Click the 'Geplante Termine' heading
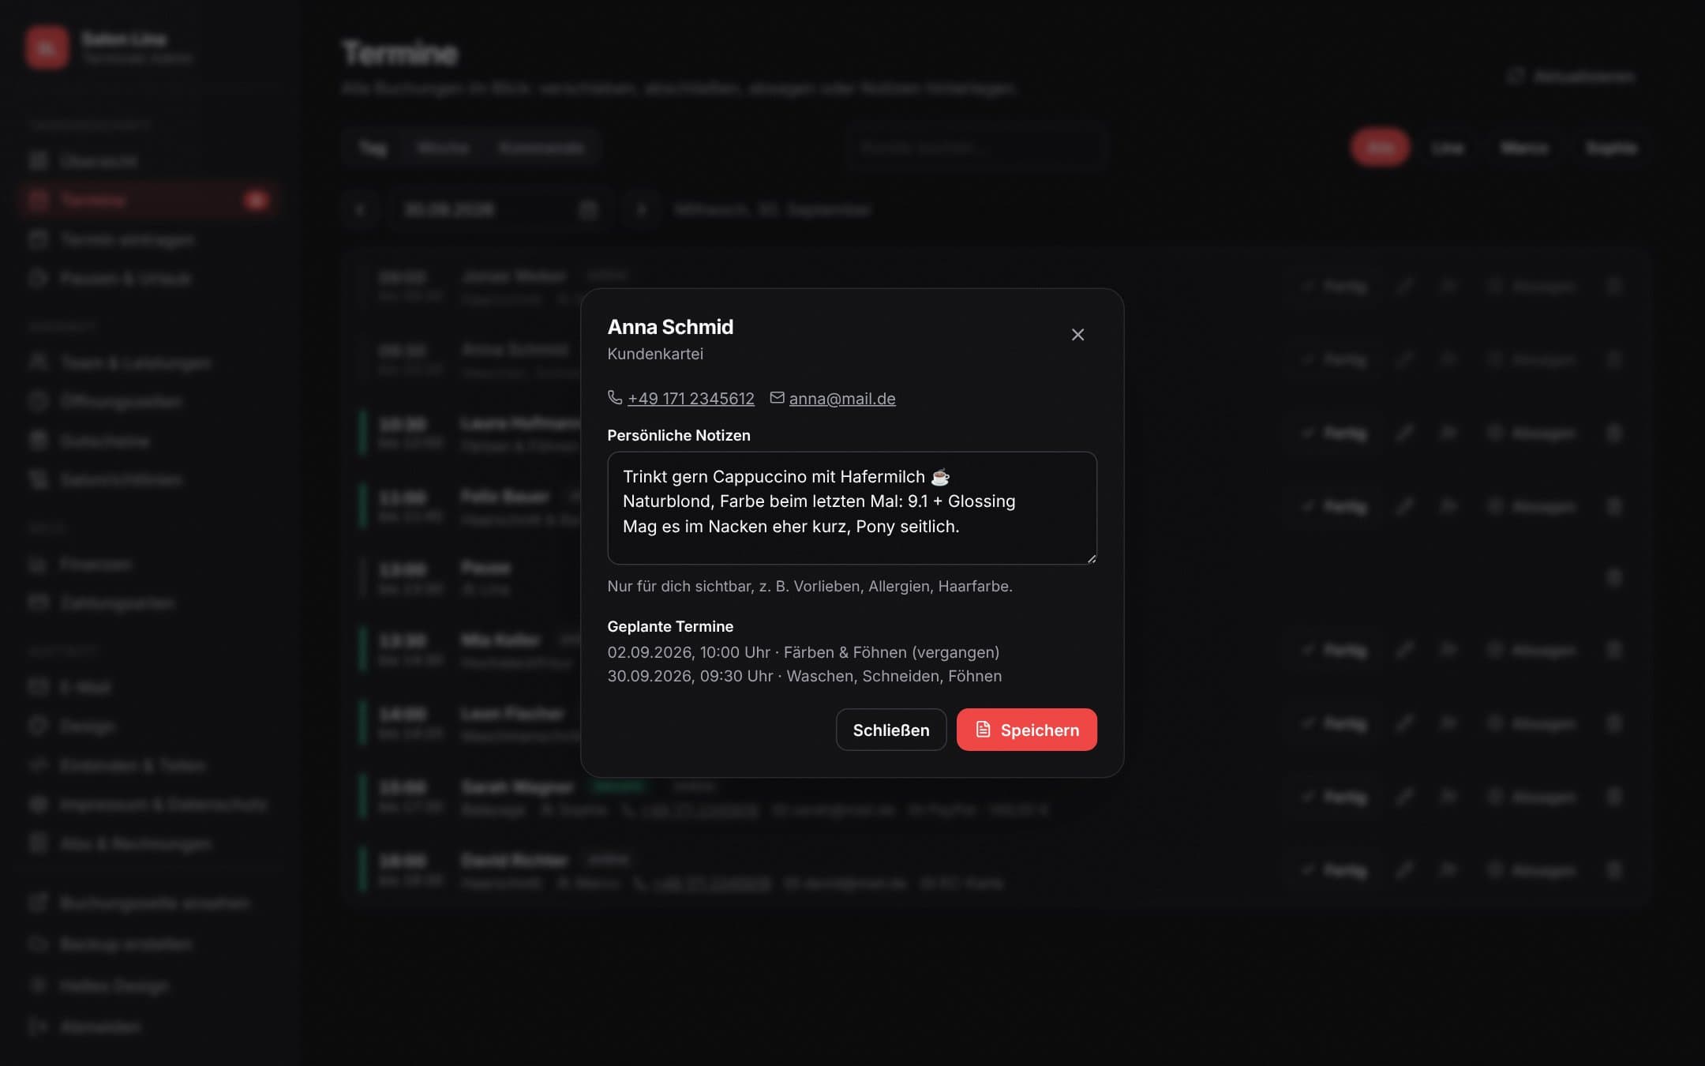Viewport: 1705px width, 1066px height. (670, 626)
